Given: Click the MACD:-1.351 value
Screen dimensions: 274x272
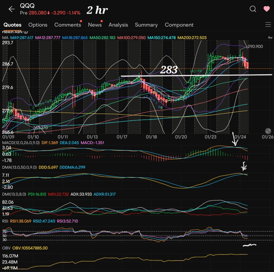Looking at the screenshot, I should pos(92,143).
